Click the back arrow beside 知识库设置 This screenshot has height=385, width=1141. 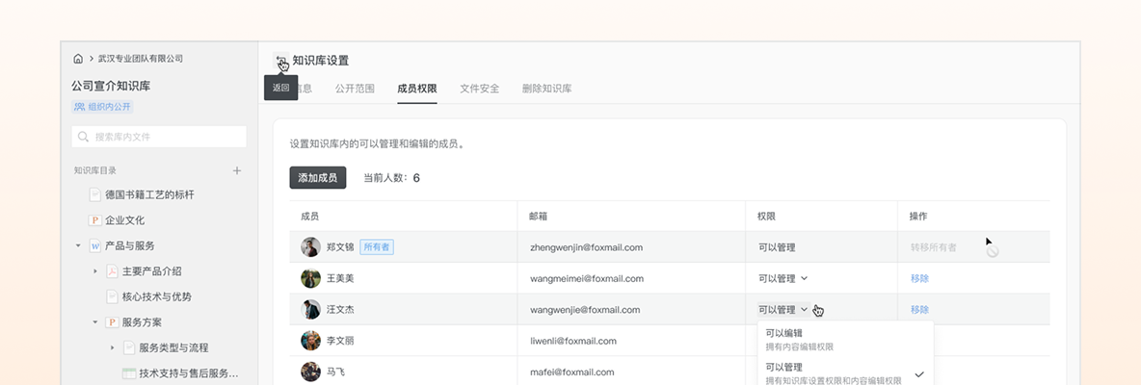(280, 61)
